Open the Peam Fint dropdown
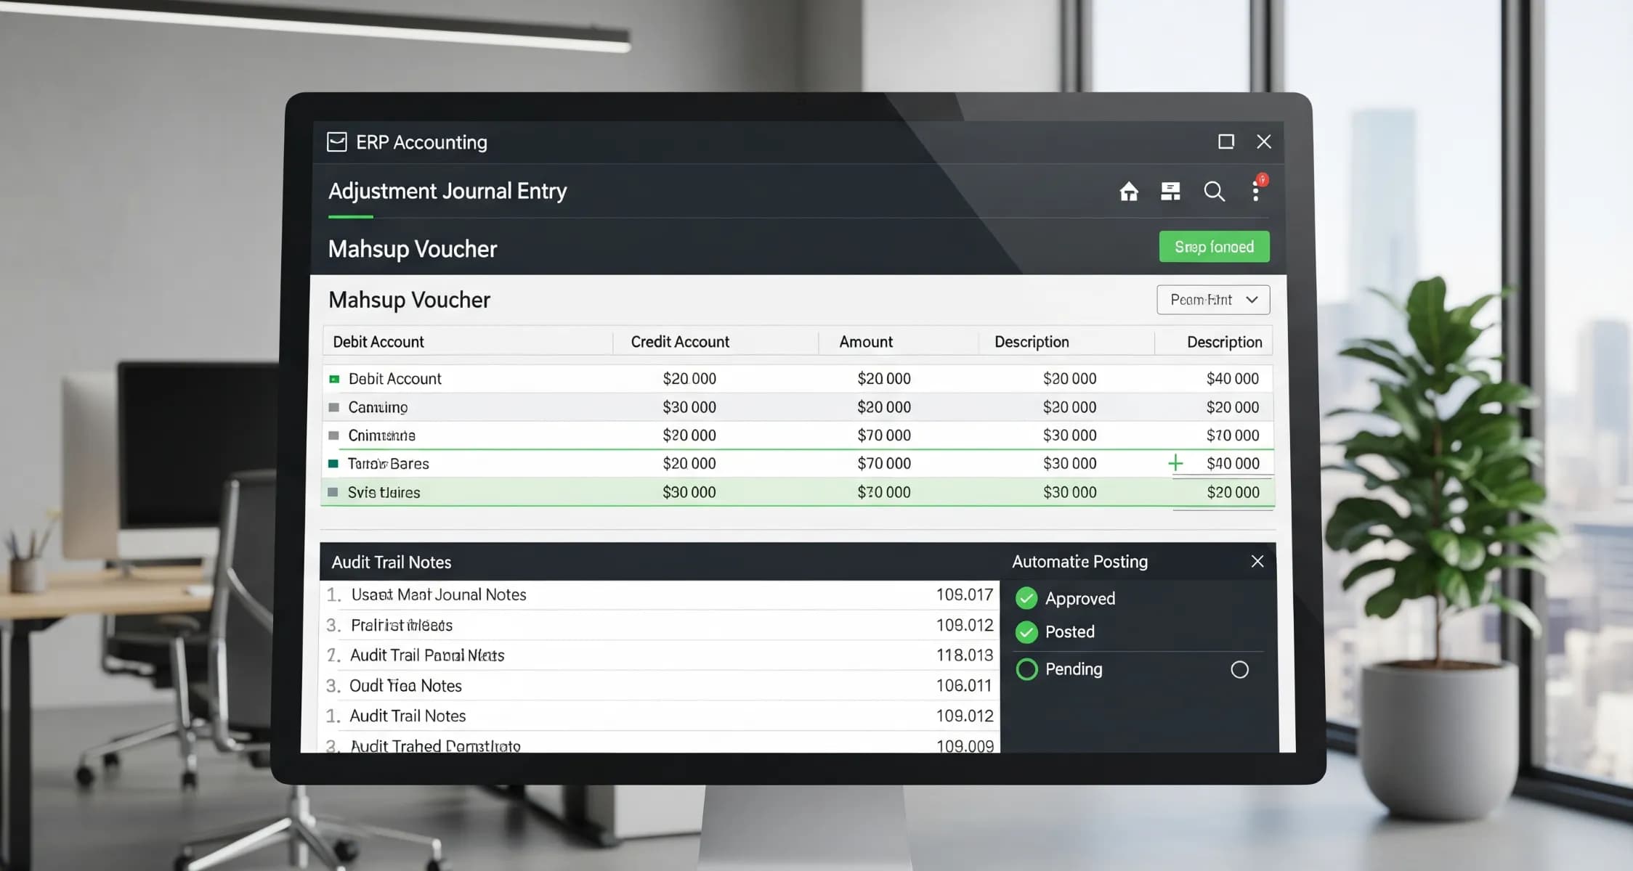This screenshot has width=1633, height=871. [x=1203, y=300]
